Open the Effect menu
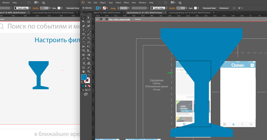 126,3
